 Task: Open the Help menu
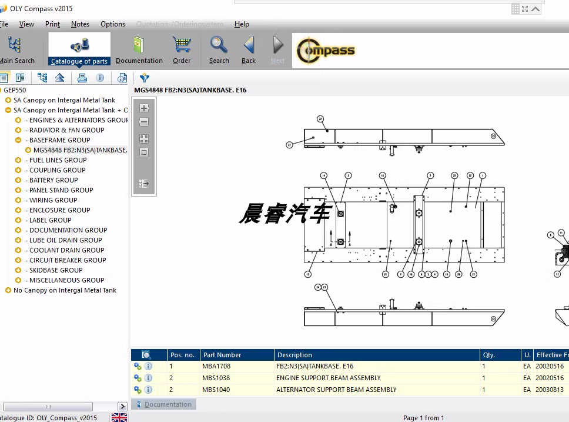(x=242, y=24)
